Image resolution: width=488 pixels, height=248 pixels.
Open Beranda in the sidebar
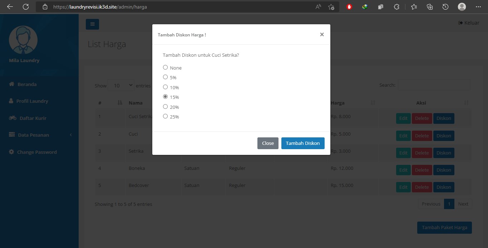tap(27, 84)
